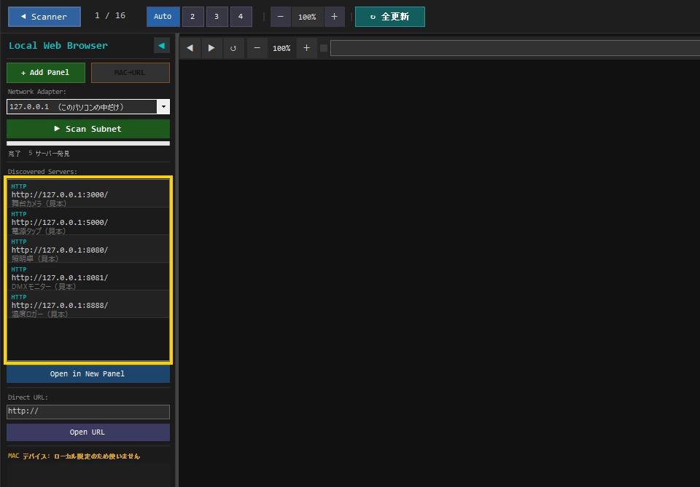Select server http://127.0.0.1:8081/ in the list
The height and width of the screenshot is (487, 700).
click(x=88, y=277)
